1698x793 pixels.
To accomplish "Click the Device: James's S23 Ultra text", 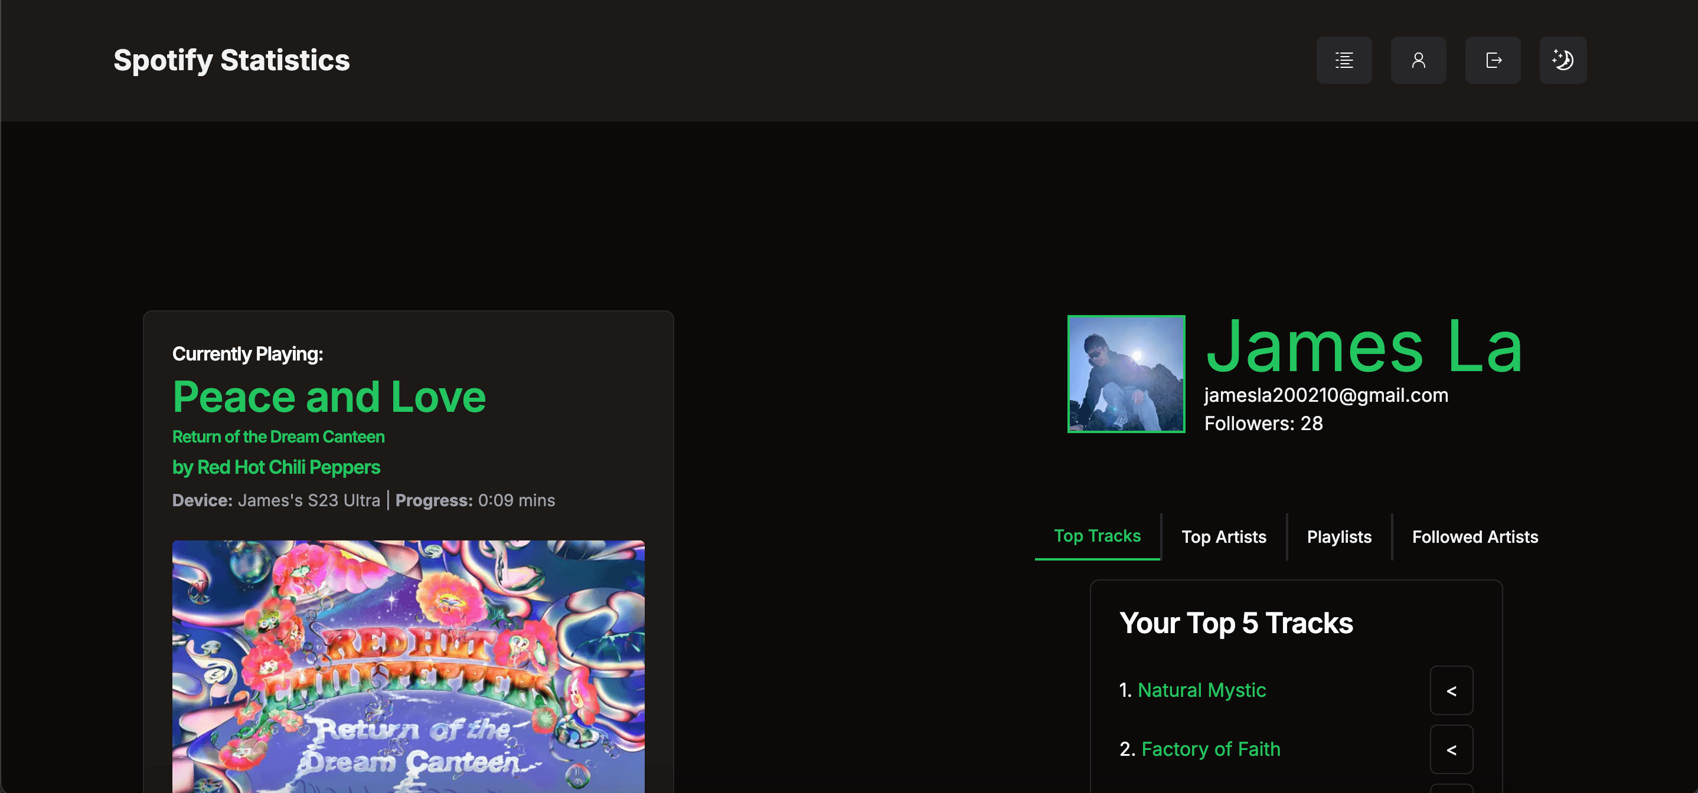I will [x=276, y=500].
